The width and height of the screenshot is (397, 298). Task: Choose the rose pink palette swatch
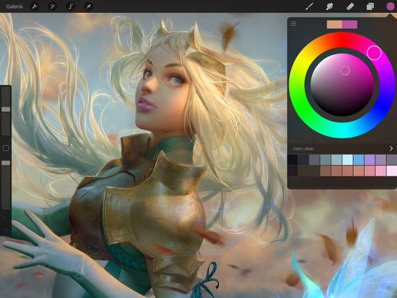point(370,171)
